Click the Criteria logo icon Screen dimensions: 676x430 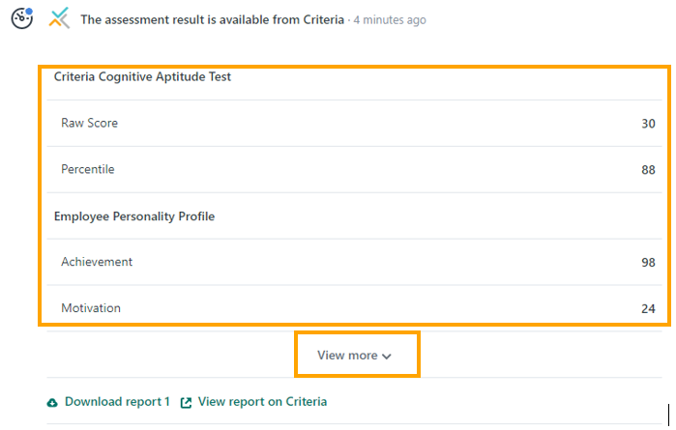(59, 18)
